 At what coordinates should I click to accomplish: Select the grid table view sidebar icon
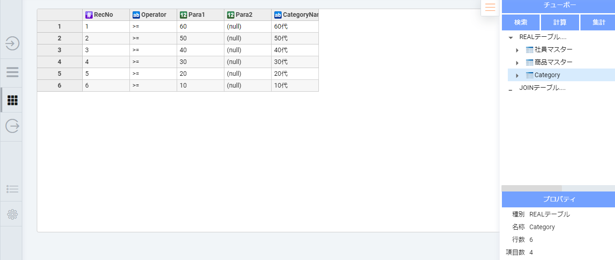(x=12, y=100)
